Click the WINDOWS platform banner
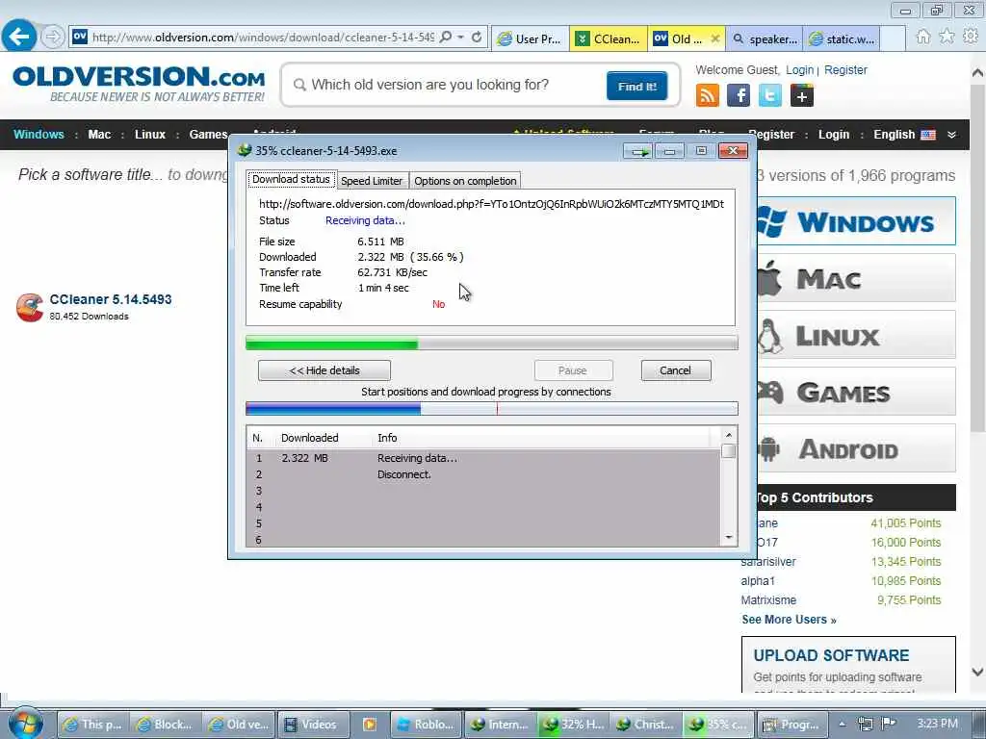Image resolution: width=986 pixels, height=739 pixels. (856, 221)
